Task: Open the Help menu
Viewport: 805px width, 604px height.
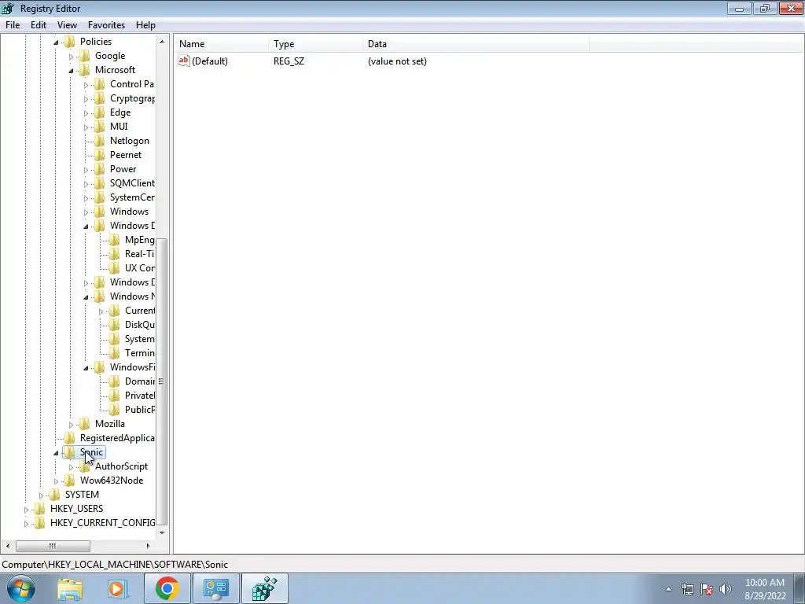Action: click(x=145, y=25)
